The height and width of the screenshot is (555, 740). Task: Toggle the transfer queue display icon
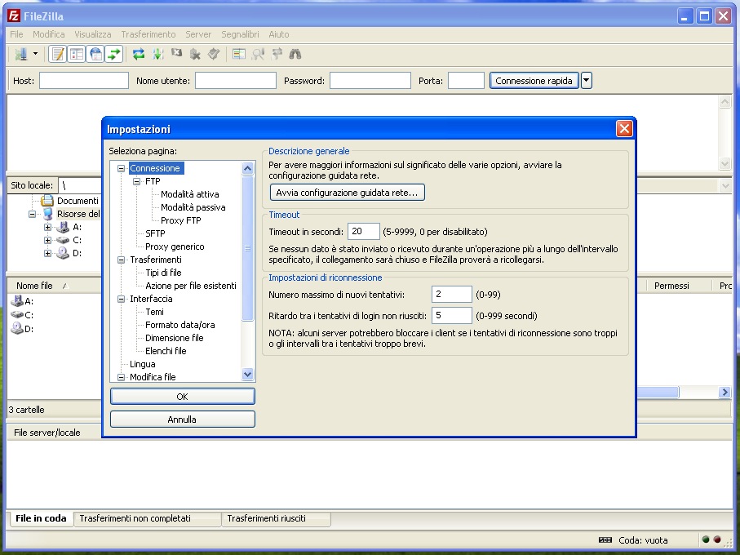pos(114,55)
